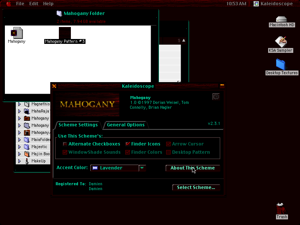Click the Mahogany Folder title bar folder icon
Image resolution: width=300 pixels, height=225 pixels.
click(x=59, y=13)
